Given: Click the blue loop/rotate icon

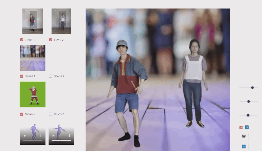Looking at the screenshot, I should [x=247, y=127].
